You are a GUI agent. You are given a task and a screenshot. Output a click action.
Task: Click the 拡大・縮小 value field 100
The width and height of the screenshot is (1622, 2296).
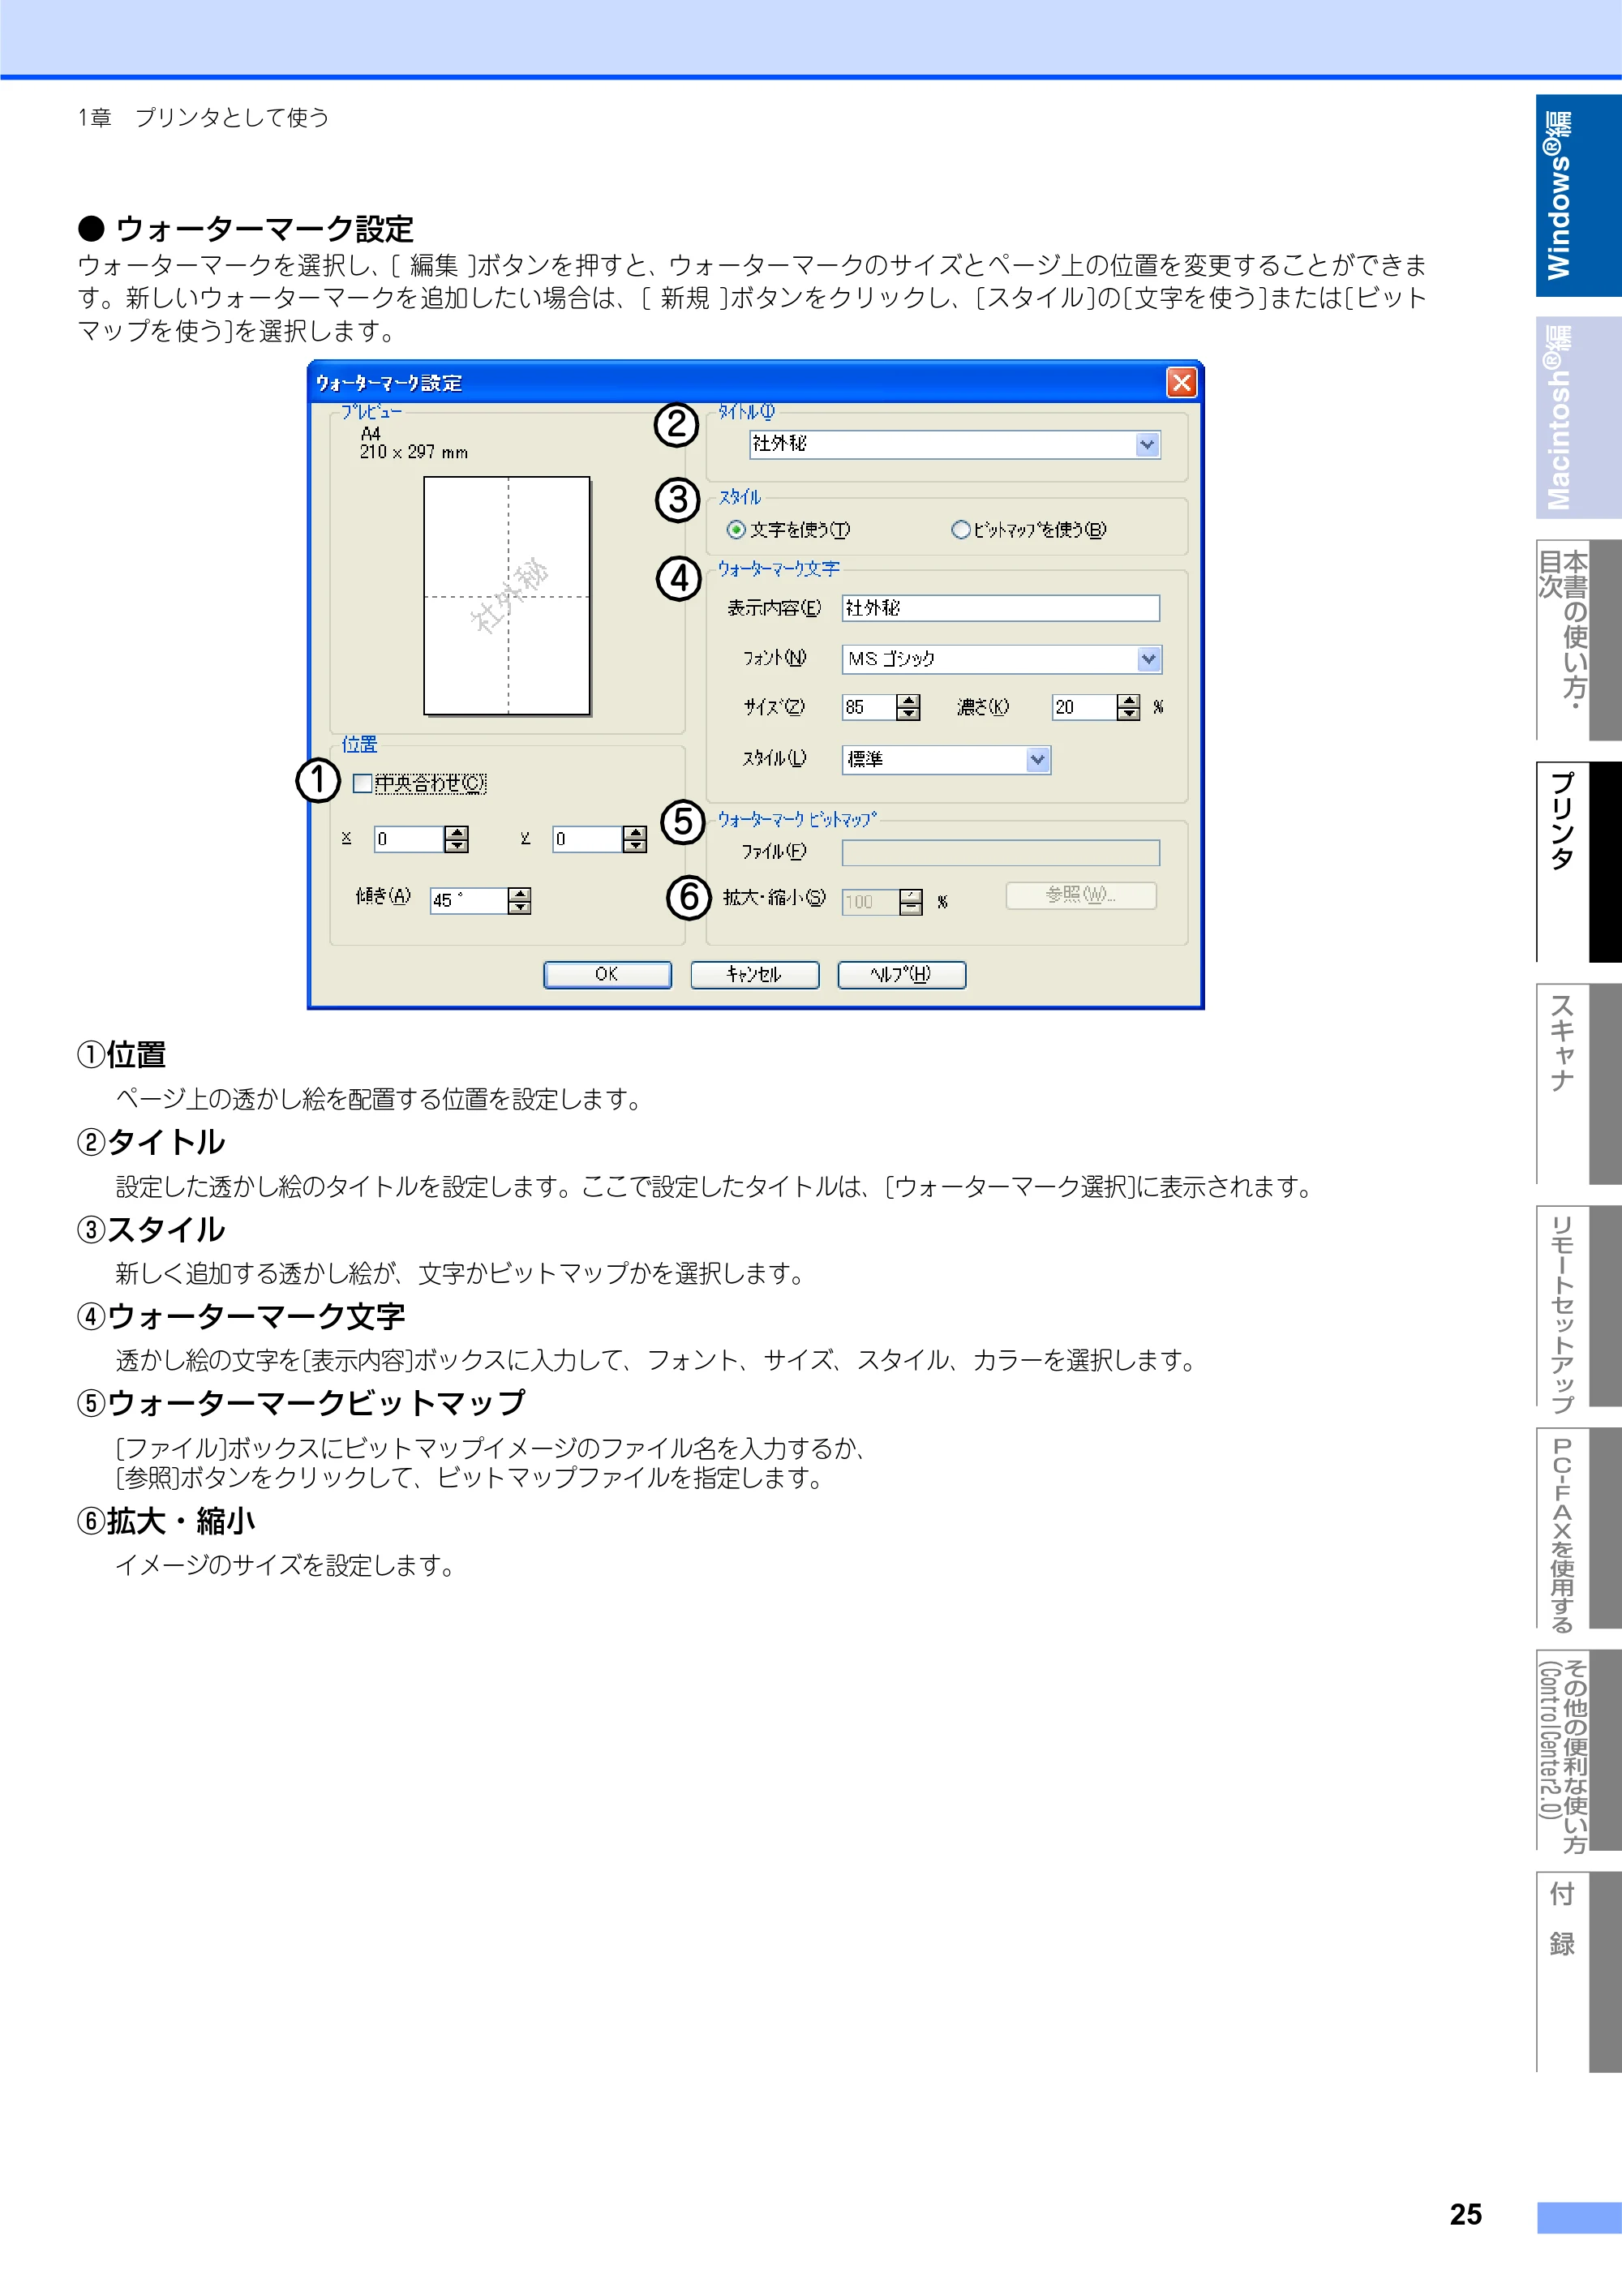(871, 902)
